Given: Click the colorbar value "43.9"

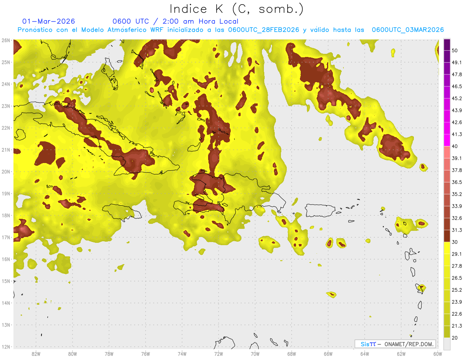Looking at the screenshot, I should [457, 110].
